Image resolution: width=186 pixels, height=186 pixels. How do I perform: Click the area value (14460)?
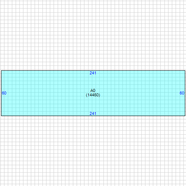click(93, 95)
